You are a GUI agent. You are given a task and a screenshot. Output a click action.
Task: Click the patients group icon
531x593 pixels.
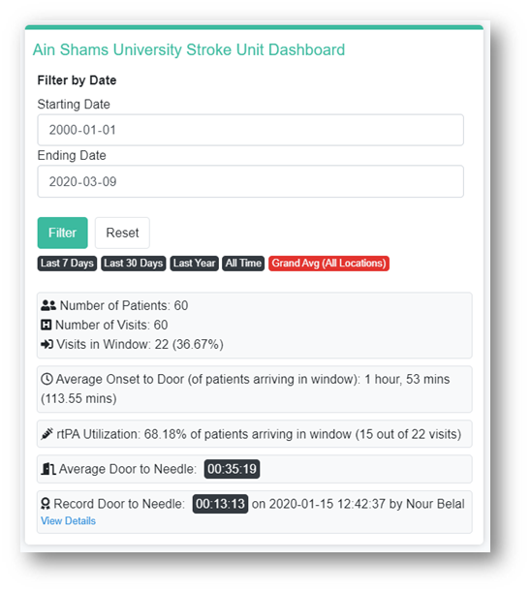point(48,305)
